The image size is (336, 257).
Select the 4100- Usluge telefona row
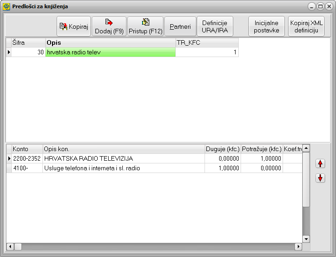tap(123, 168)
